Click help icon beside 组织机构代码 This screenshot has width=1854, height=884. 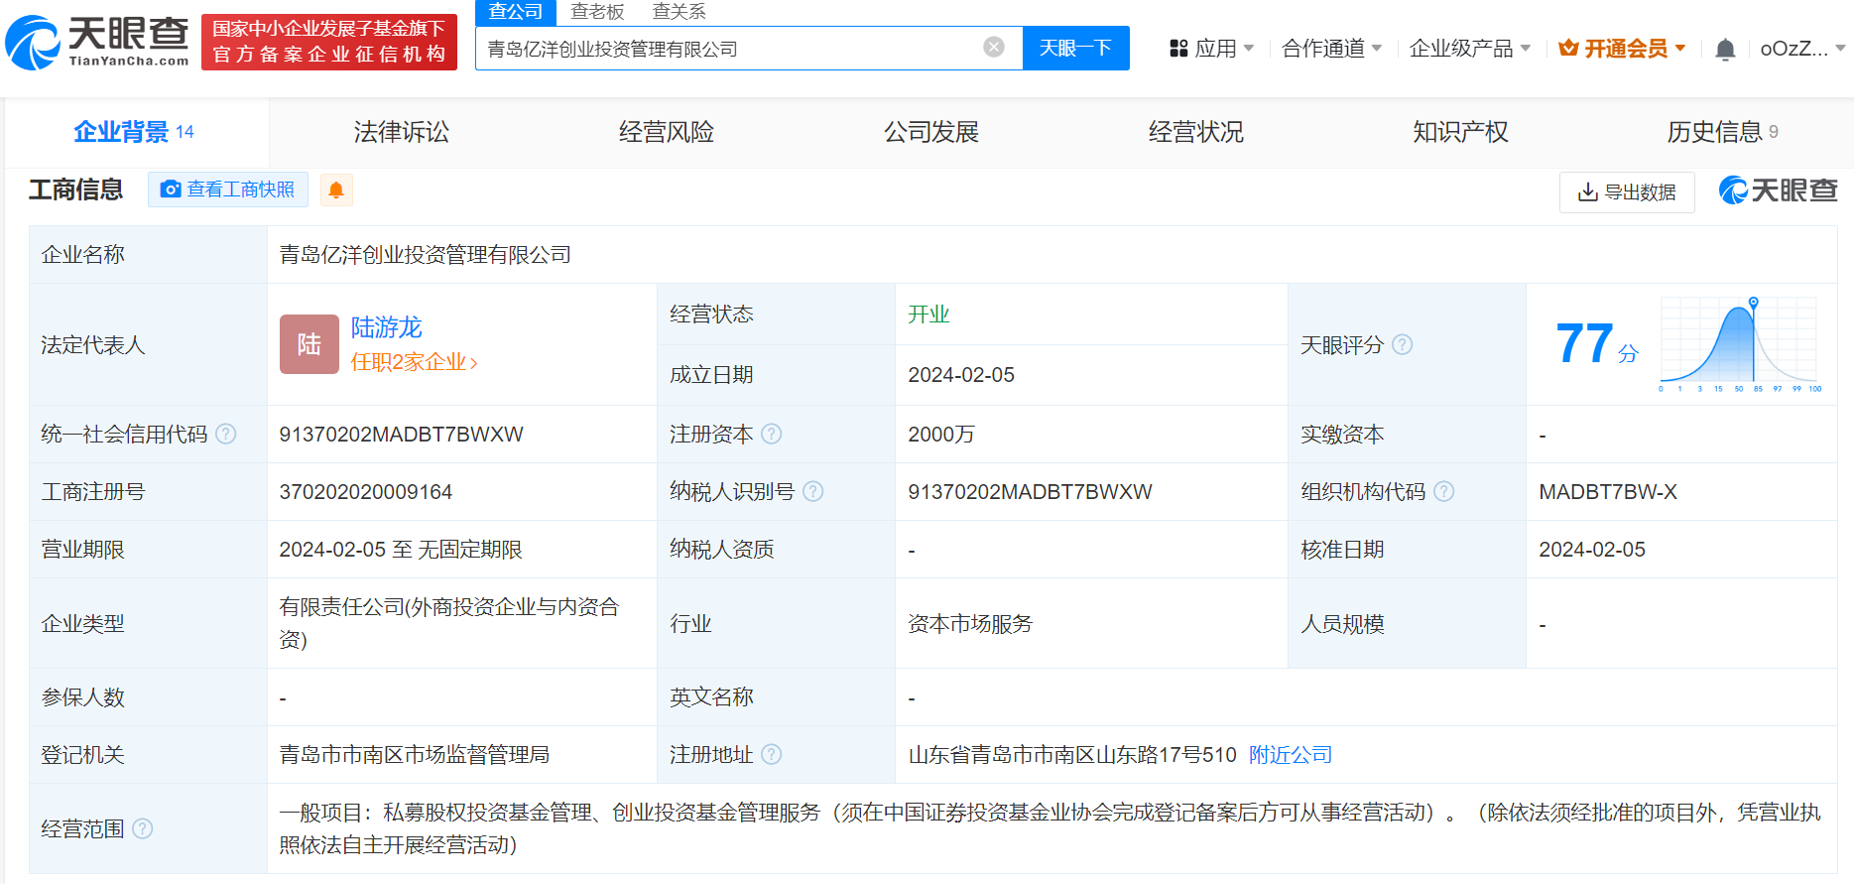(x=1444, y=491)
